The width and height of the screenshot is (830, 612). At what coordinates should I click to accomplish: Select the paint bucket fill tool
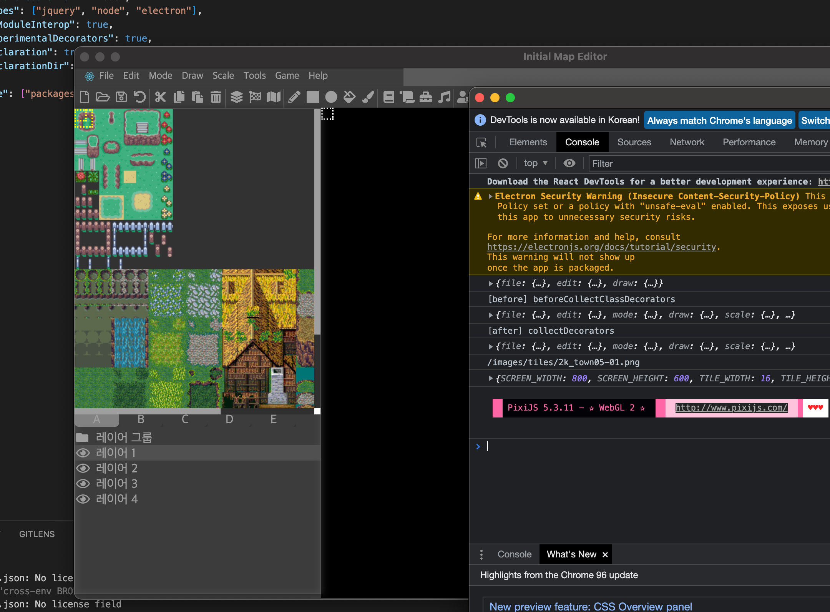pos(349,97)
